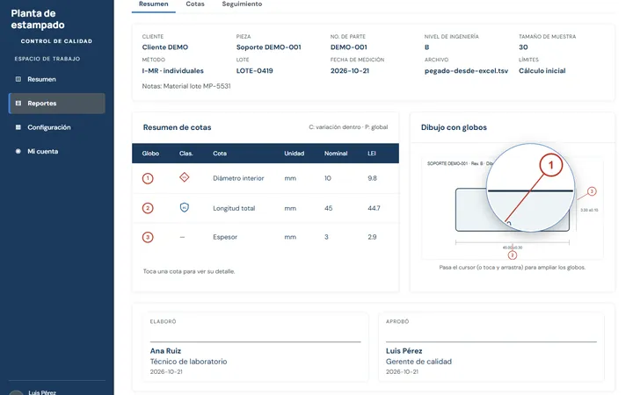Open the Resumen sidebar item

pyautogui.click(x=56, y=79)
